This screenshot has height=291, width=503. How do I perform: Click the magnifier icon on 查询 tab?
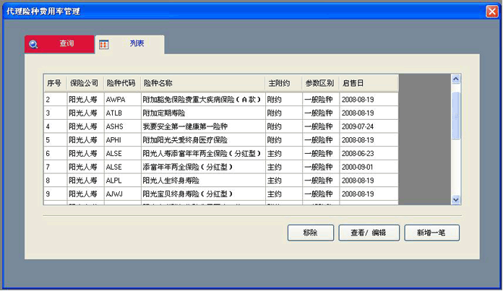pos(33,44)
